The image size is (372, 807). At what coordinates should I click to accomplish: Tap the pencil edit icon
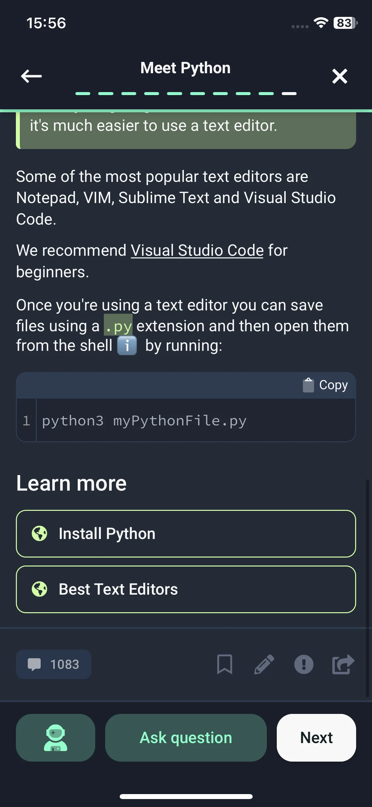coord(264,664)
